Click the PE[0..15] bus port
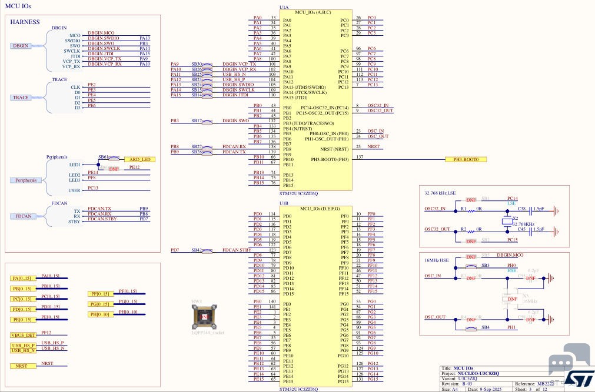The height and width of the screenshot is (392, 595). pyautogui.click(x=23, y=320)
